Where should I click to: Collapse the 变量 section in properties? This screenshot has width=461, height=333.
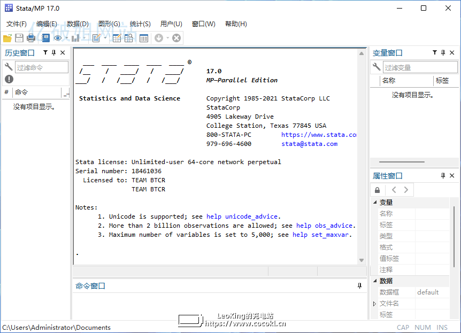[x=375, y=202]
